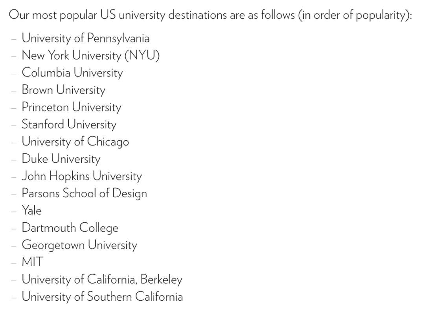The width and height of the screenshot is (421, 309).
Task: Select Duke University in the list
Action: [61, 159]
